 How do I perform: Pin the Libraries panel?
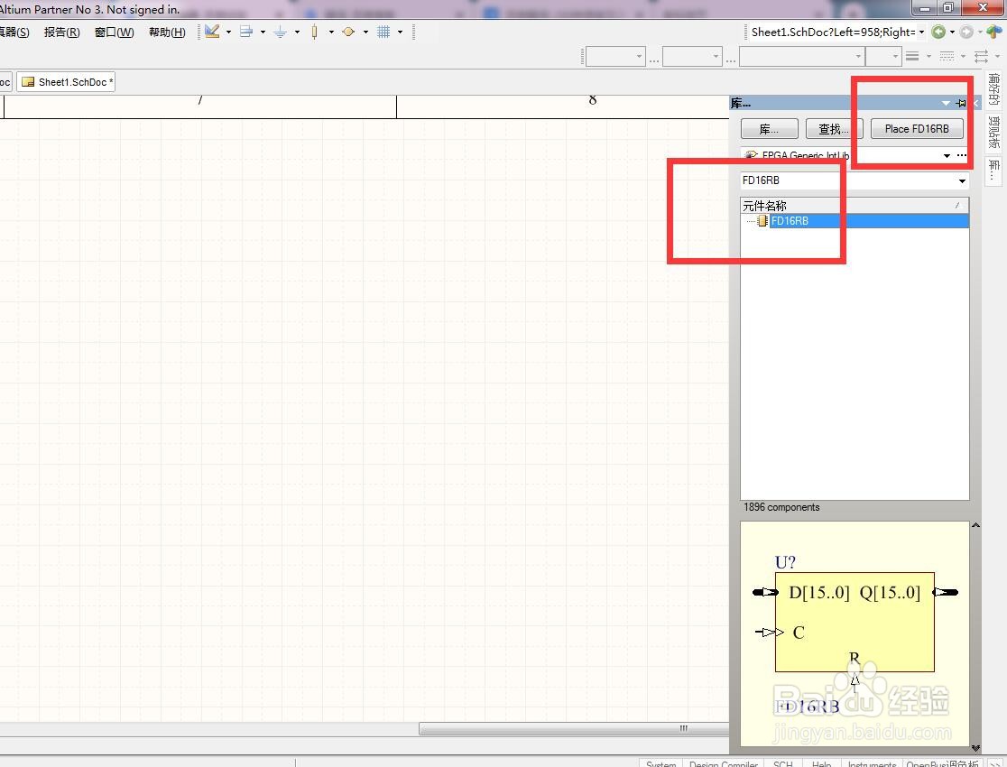click(961, 103)
